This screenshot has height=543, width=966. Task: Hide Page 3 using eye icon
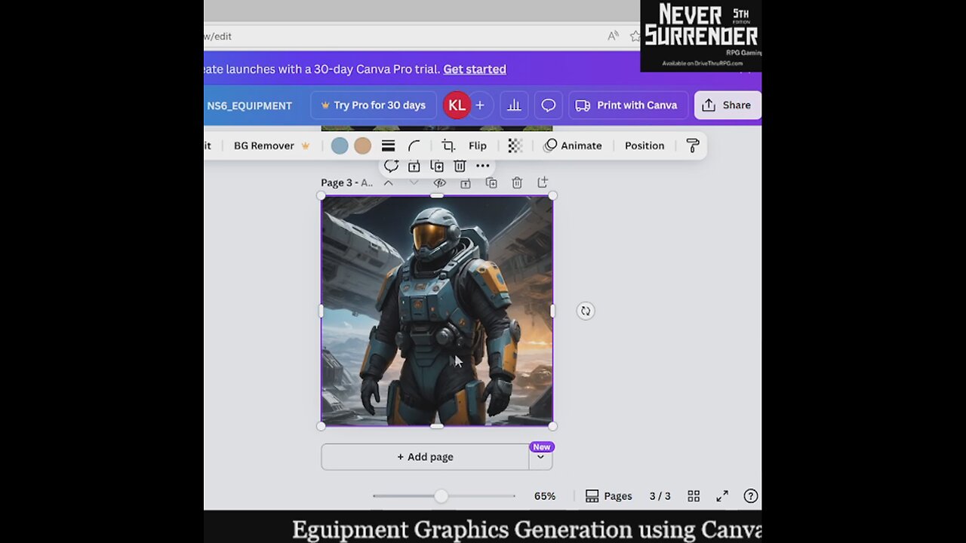tap(440, 183)
